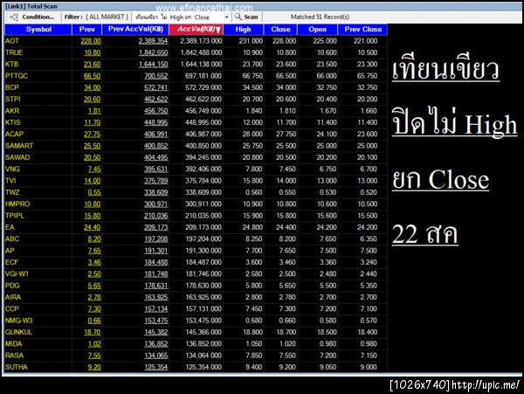Sort by High column header
The height and width of the screenshot is (394, 524).
(243, 30)
